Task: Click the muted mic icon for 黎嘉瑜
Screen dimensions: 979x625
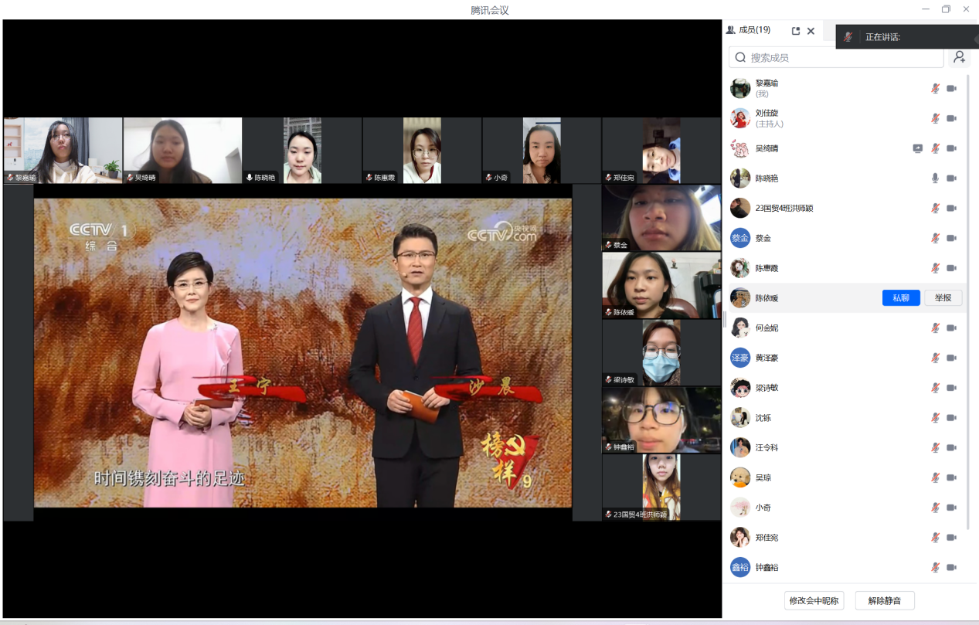Action: tap(935, 89)
